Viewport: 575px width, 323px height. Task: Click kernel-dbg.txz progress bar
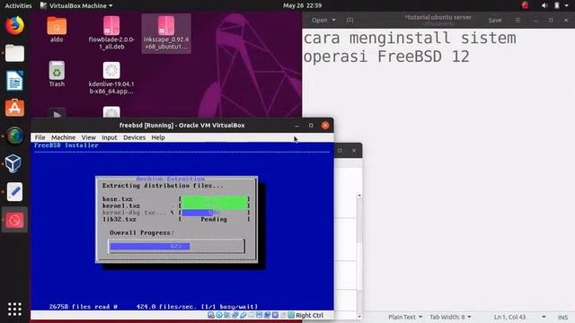(215, 213)
